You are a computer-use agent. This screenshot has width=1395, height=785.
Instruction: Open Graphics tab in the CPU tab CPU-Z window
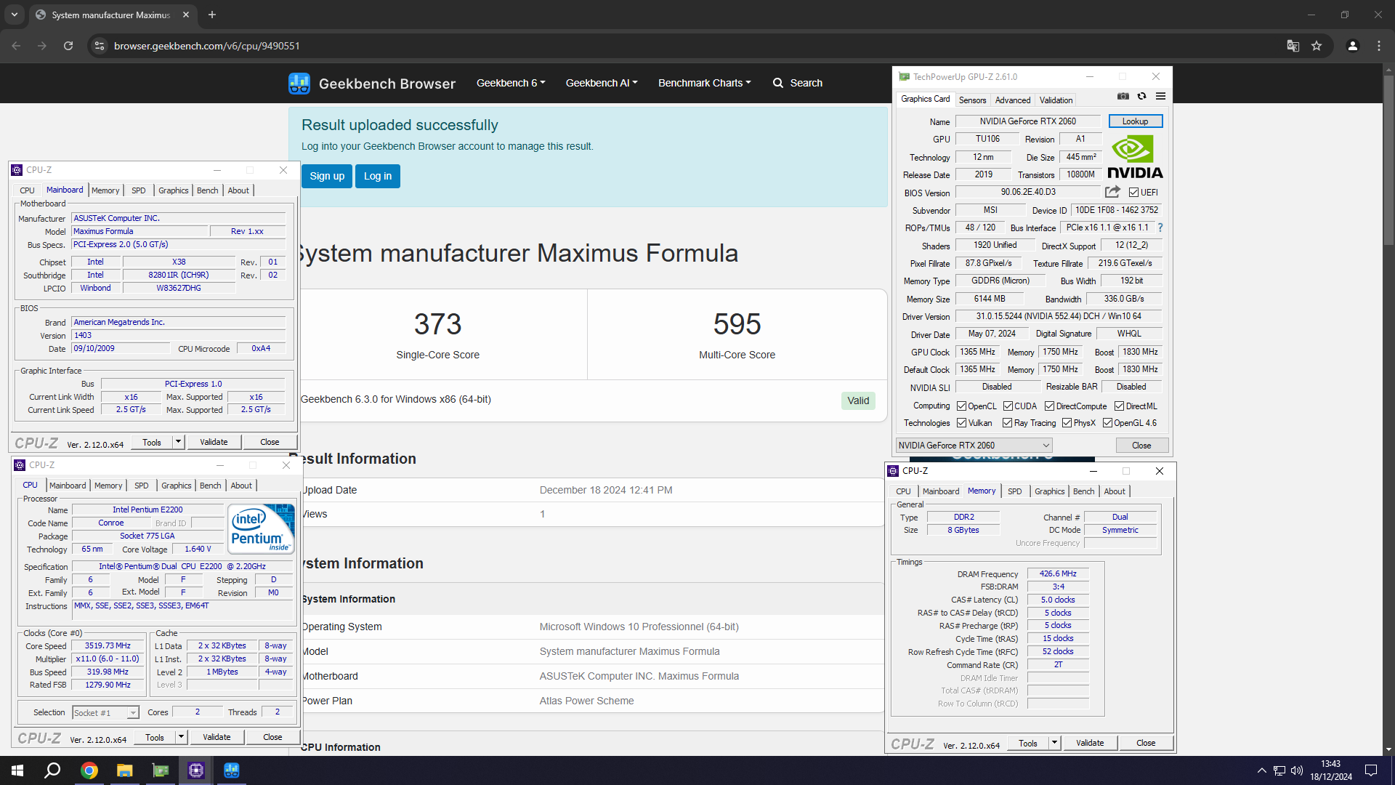click(177, 486)
